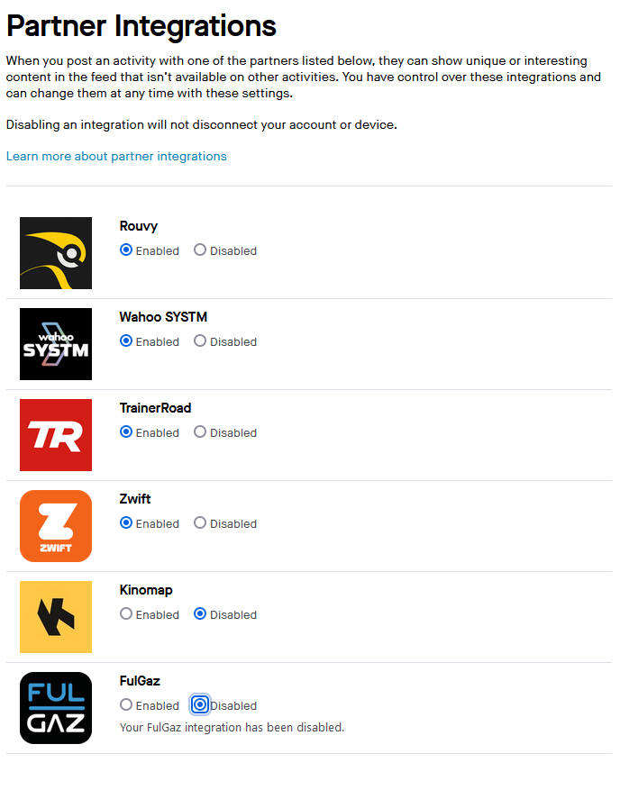Screen dimensions: 620x799
Task: Click the focused FulGaz Disabled radio
Action: coord(200,704)
